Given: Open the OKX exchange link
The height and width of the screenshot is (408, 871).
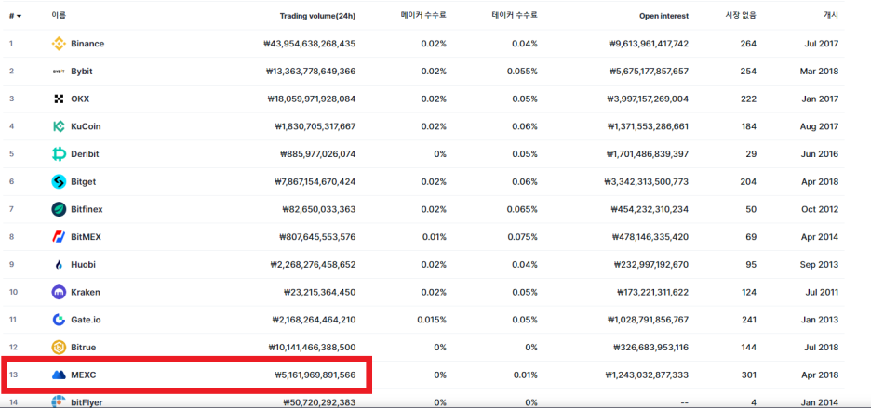Looking at the screenshot, I should [80, 99].
